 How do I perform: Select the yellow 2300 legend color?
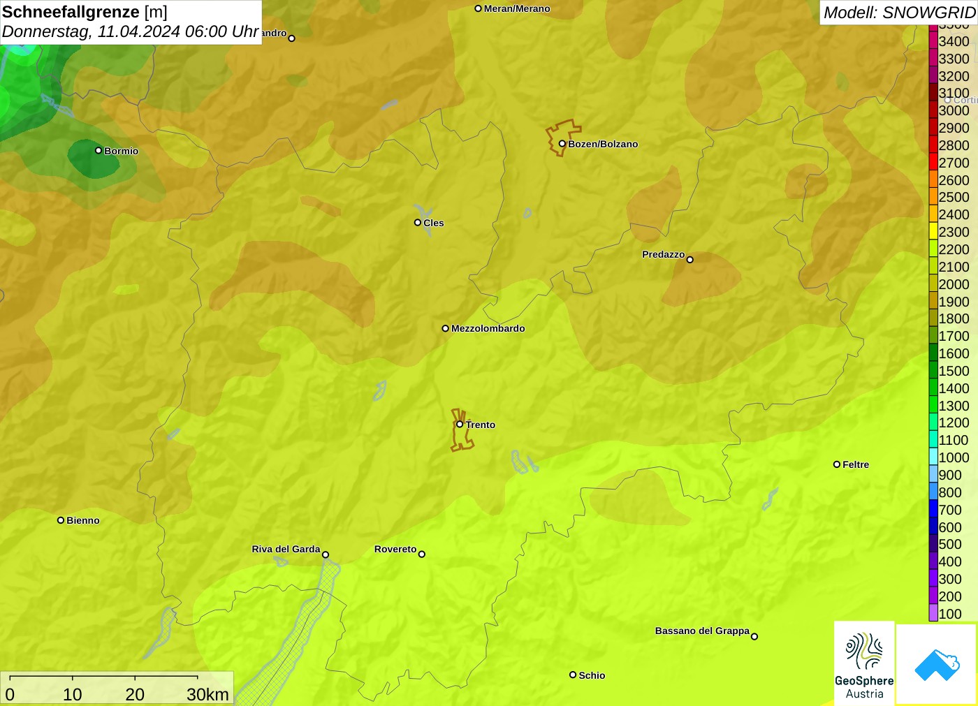click(933, 232)
